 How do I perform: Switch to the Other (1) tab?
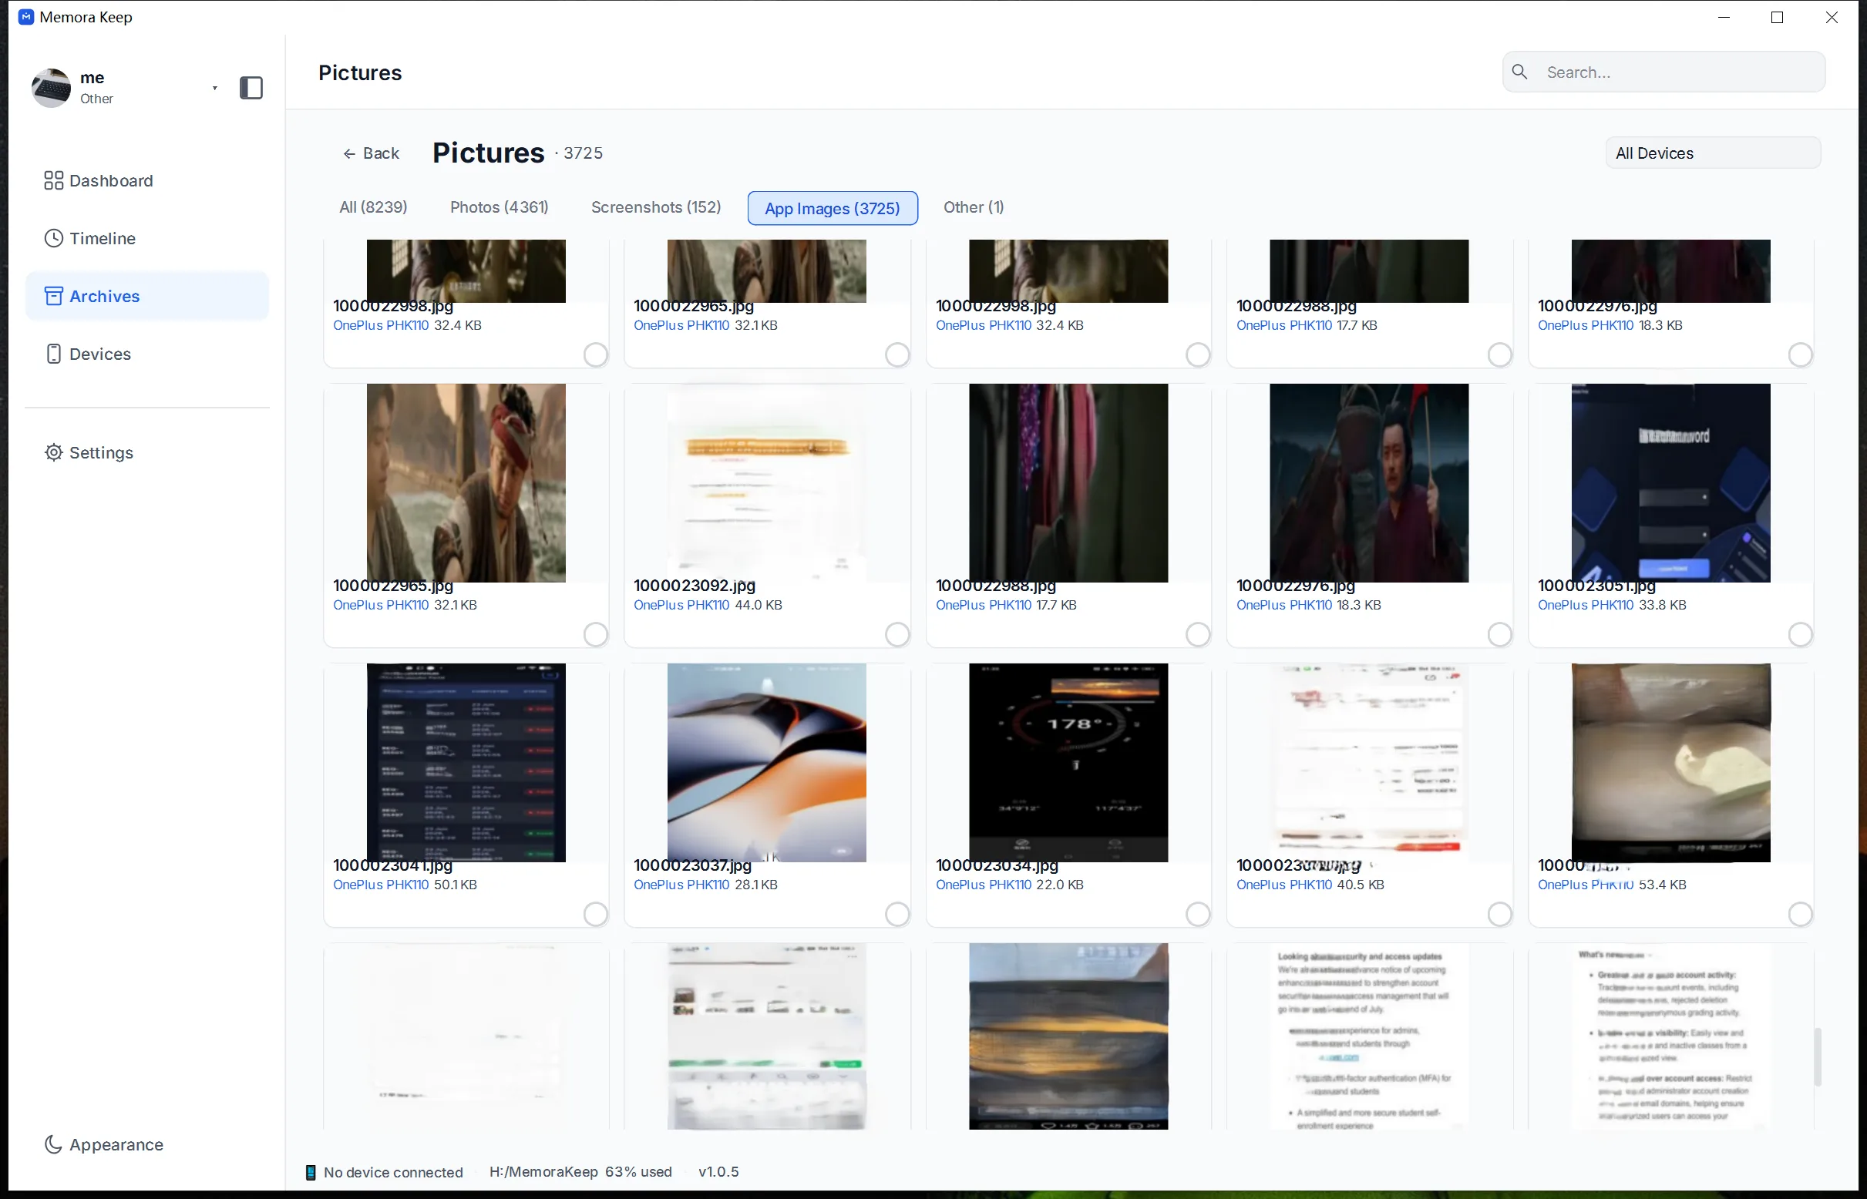[974, 207]
